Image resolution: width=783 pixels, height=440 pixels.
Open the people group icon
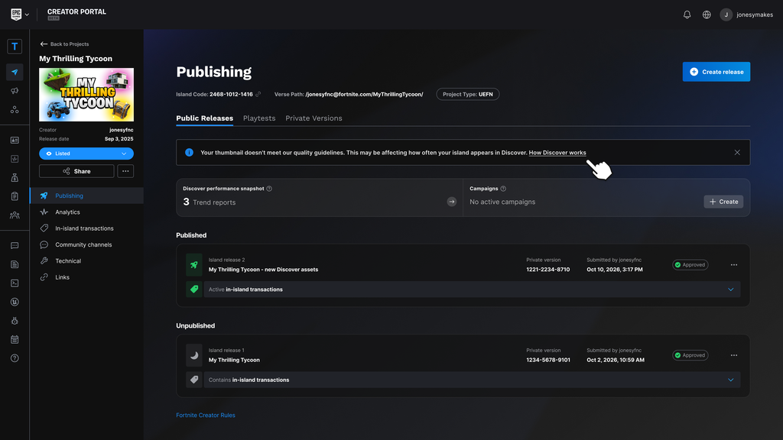click(15, 215)
